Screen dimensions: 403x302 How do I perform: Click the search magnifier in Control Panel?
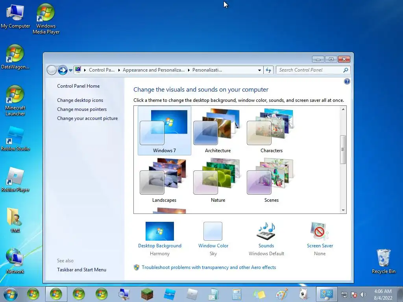[x=346, y=70]
